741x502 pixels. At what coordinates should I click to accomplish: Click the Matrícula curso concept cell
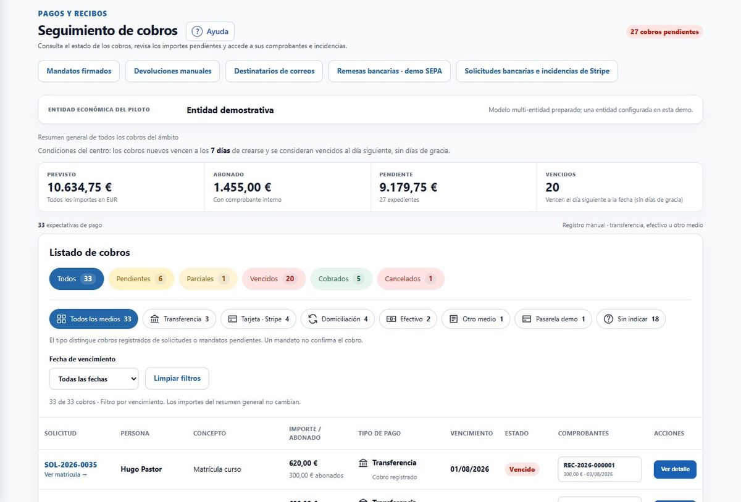(217, 469)
